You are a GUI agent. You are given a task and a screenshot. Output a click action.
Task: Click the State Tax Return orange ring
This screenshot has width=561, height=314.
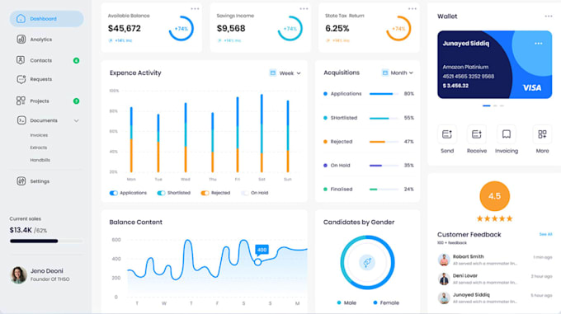(x=398, y=29)
